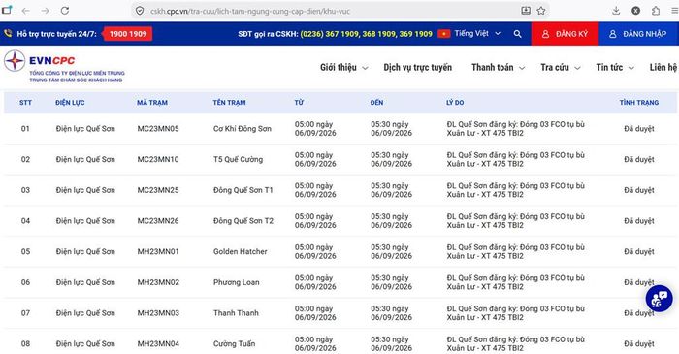This screenshot has height=354, width=679.
Task: Reload the page with the refresh icon
Action: pos(65,11)
